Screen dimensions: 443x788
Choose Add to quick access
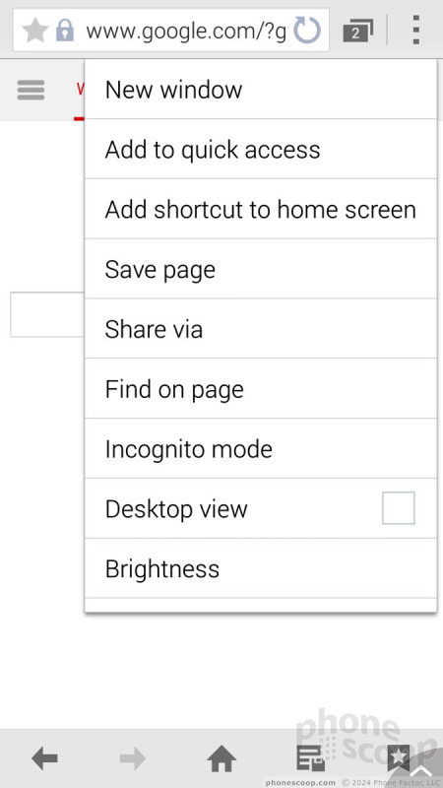pyautogui.click(x=261, y=150)
